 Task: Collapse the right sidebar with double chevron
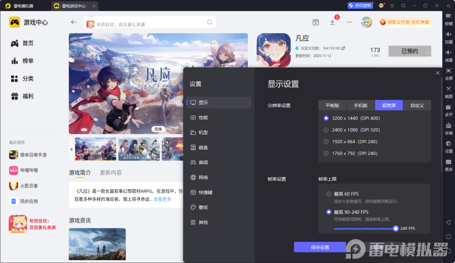(x=448, y=5)
